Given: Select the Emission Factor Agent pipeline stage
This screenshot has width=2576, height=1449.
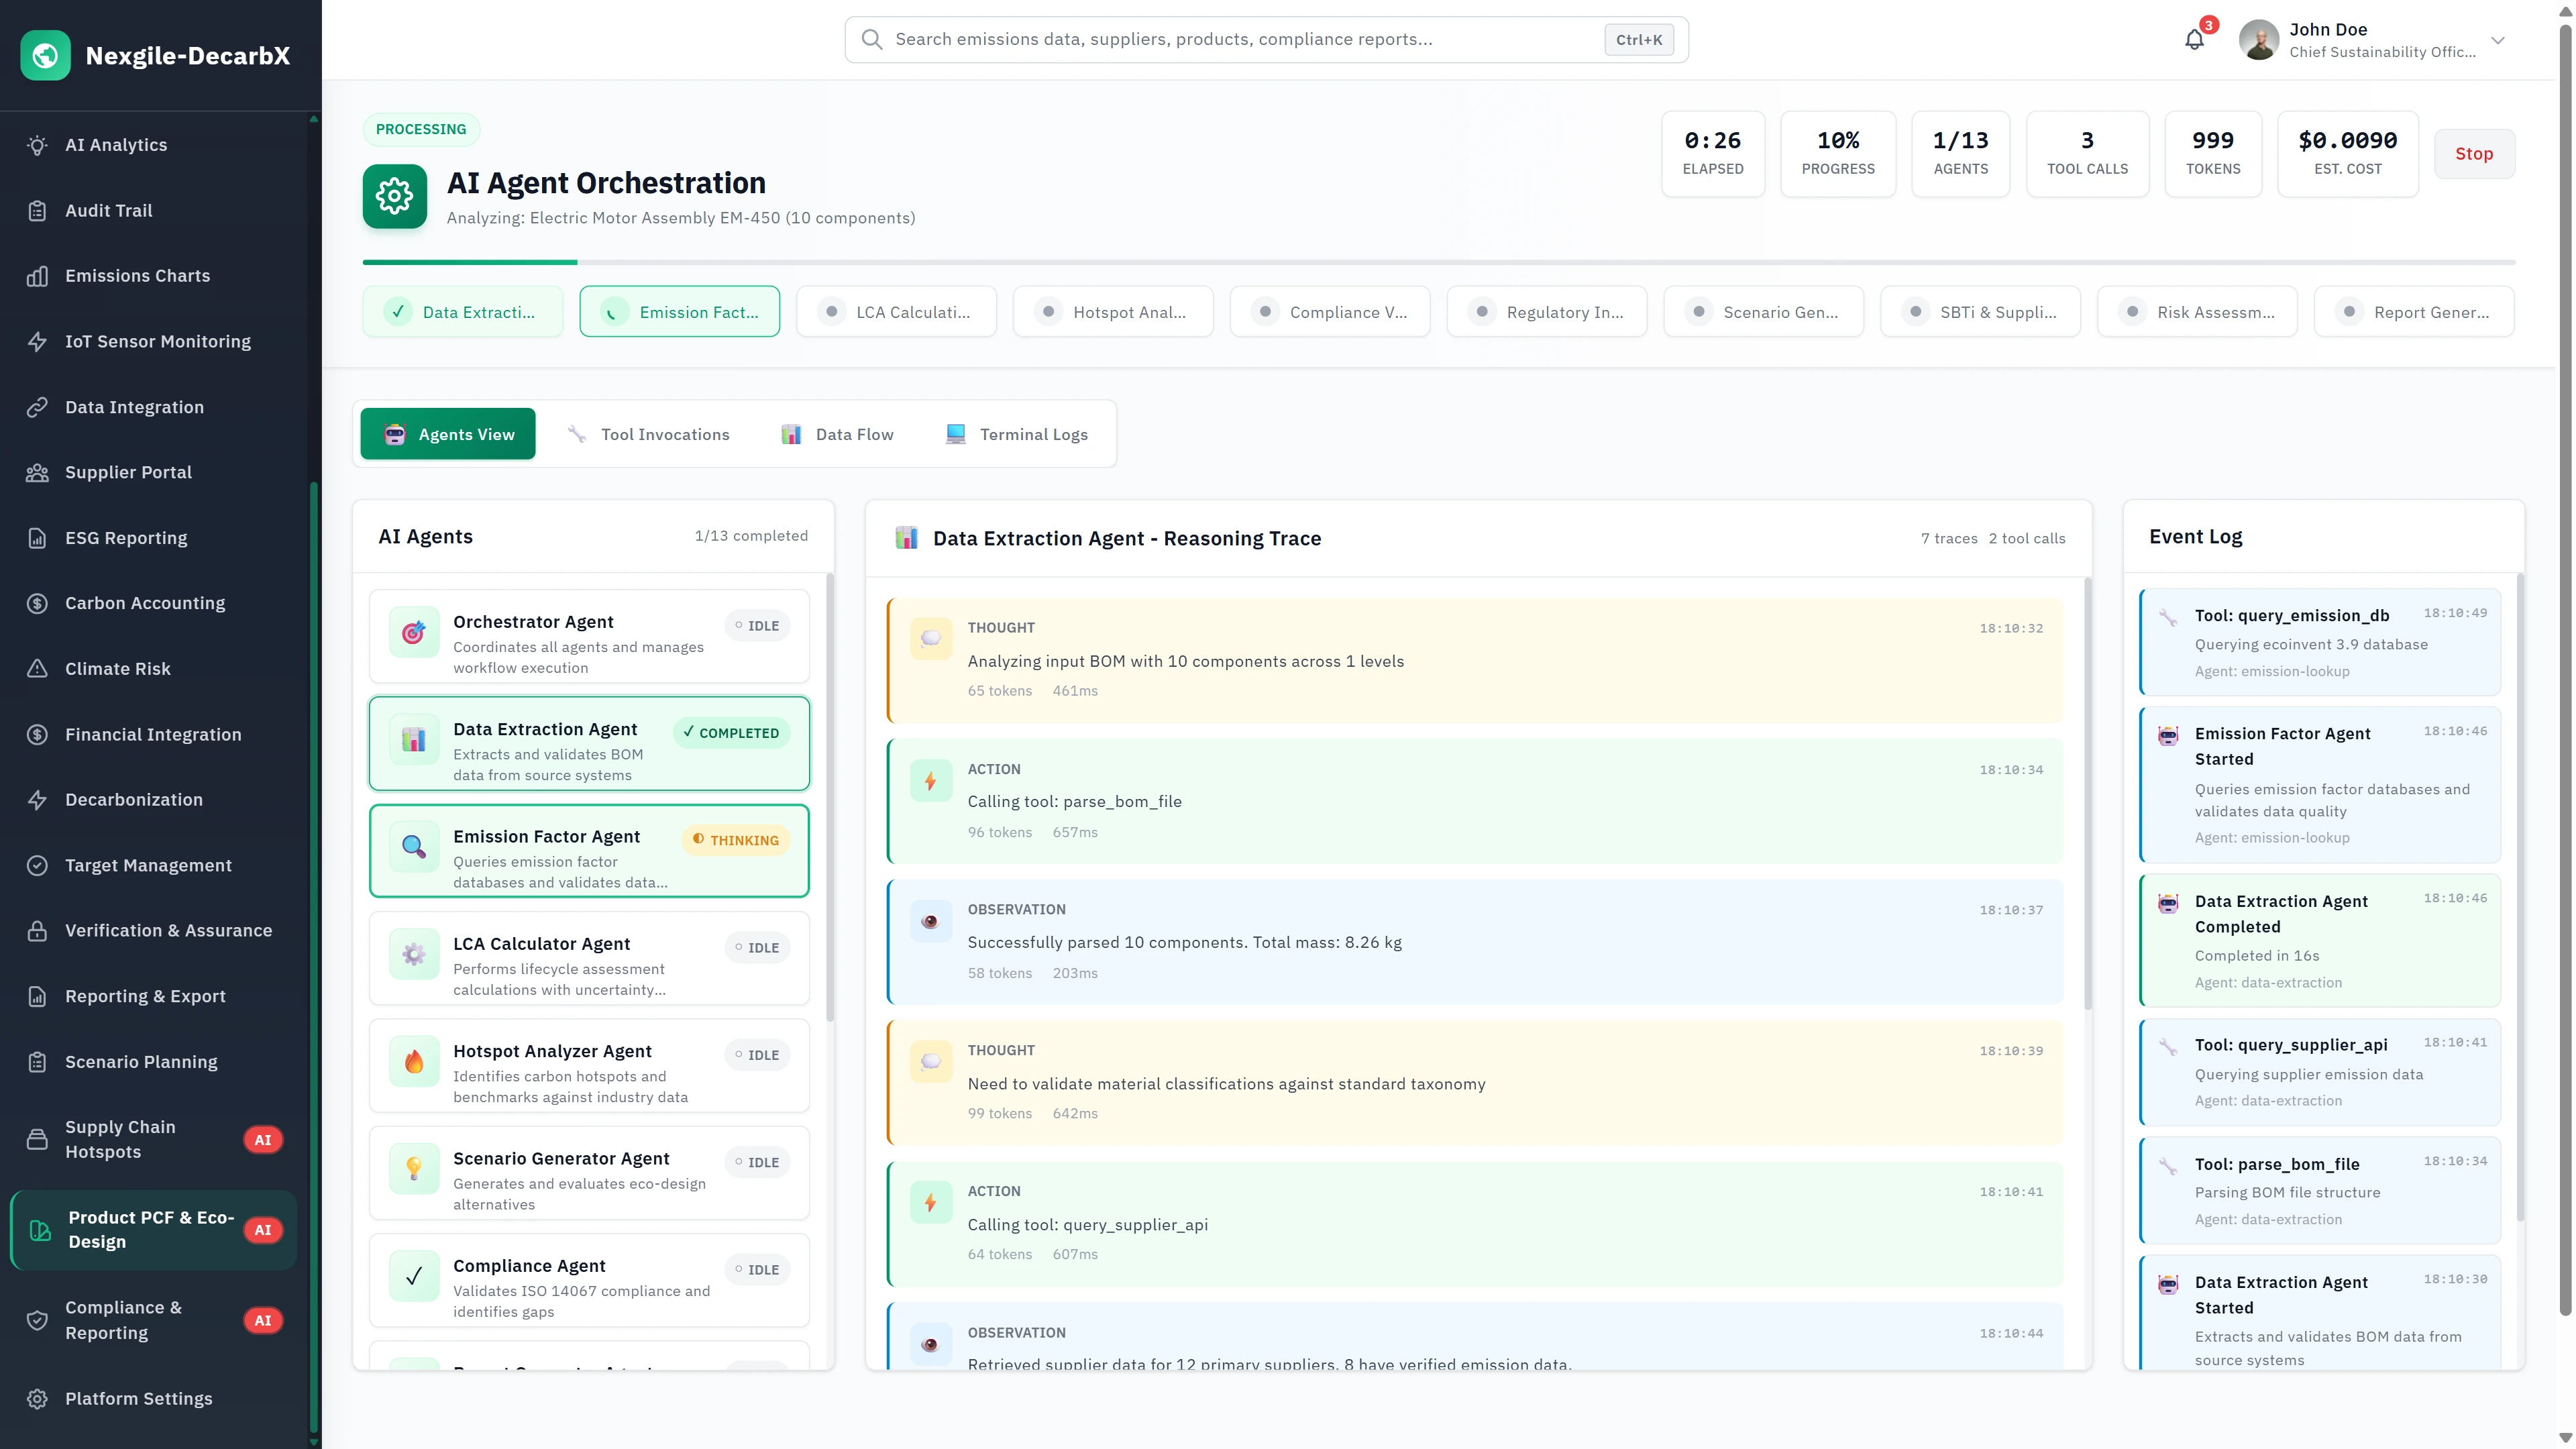Looking at the screenshot, I should coord(679,311).
